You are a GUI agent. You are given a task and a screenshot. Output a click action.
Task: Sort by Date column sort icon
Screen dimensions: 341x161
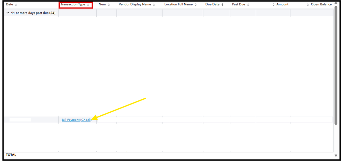[16, 4]
